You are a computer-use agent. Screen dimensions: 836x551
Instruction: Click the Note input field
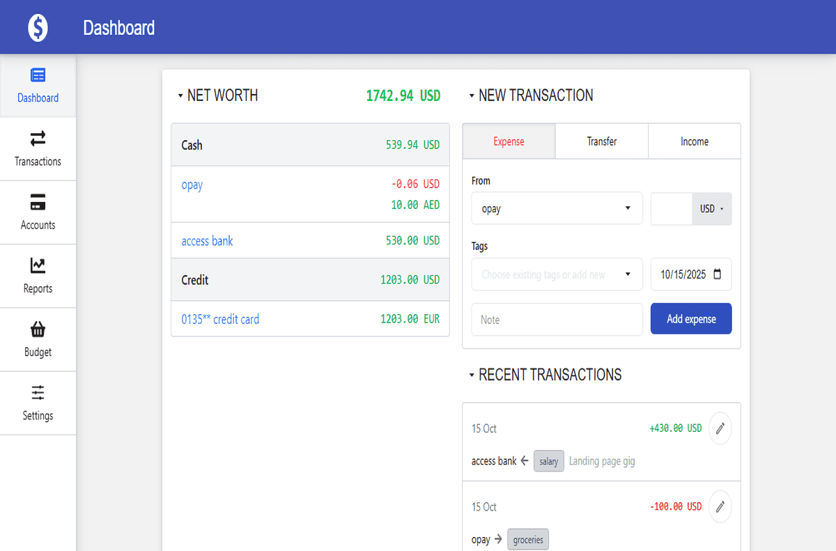(x=557, y=320)
